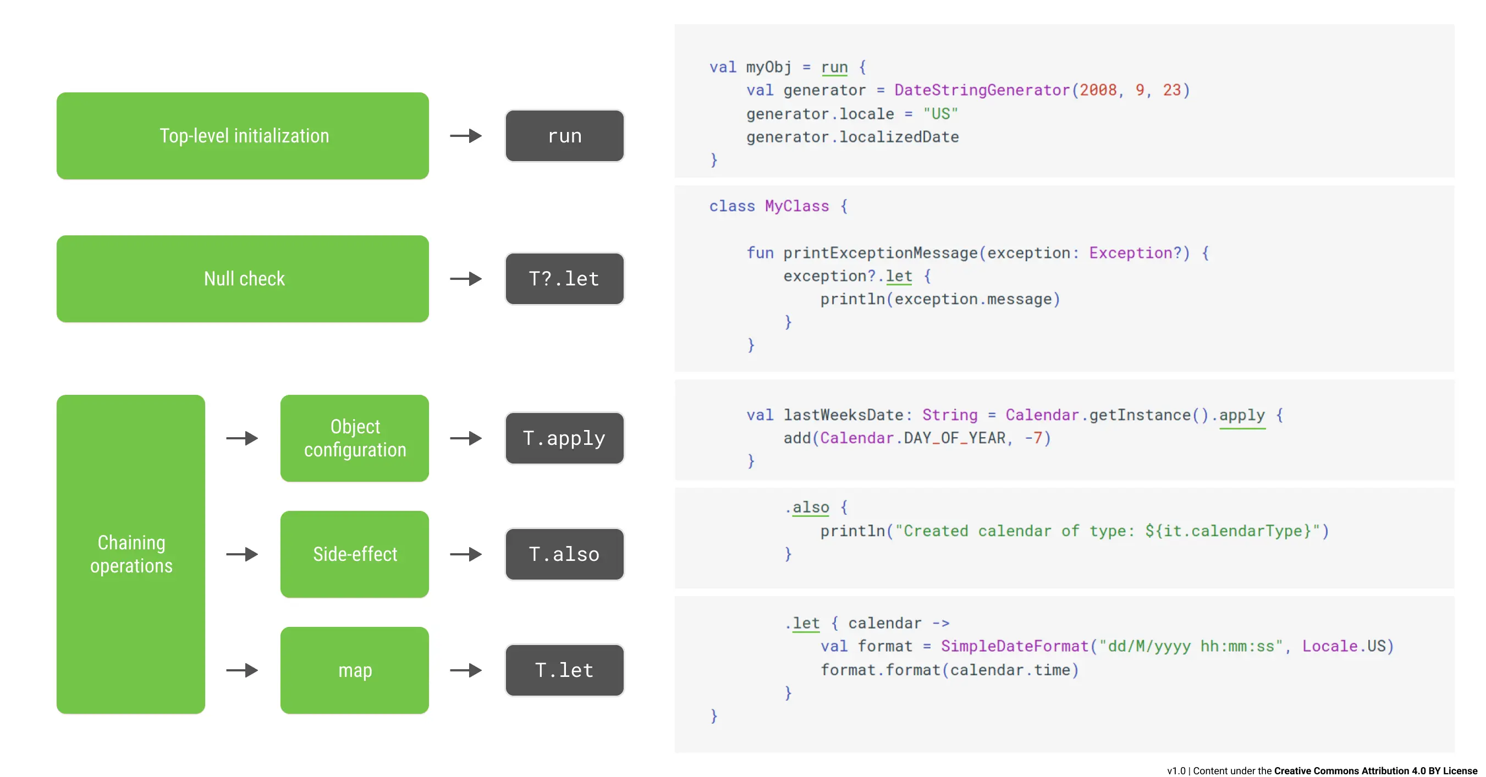The height and width of the screenshot is (777, 1486).
Task: Select the T?.let scope function box
Action: tap(564, 279)
